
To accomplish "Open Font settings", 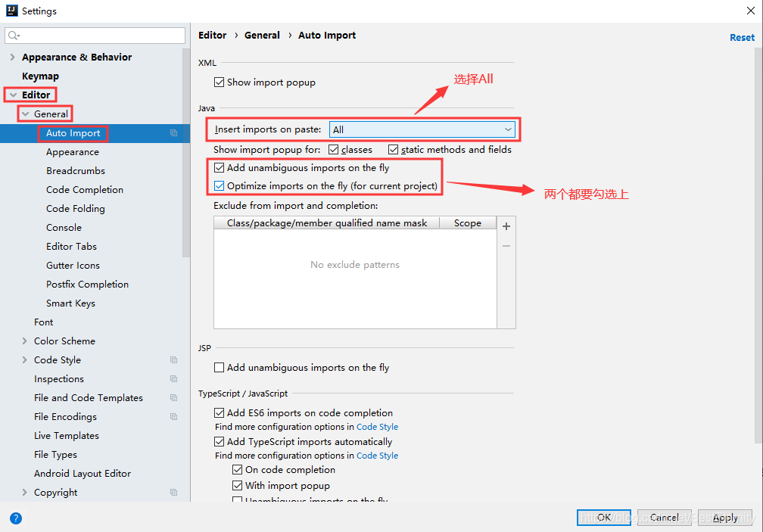I will click(43, 322).
